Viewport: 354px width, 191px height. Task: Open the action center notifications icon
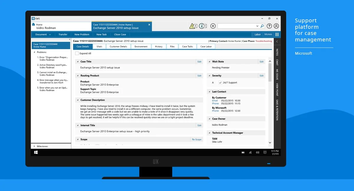[265, 153]
